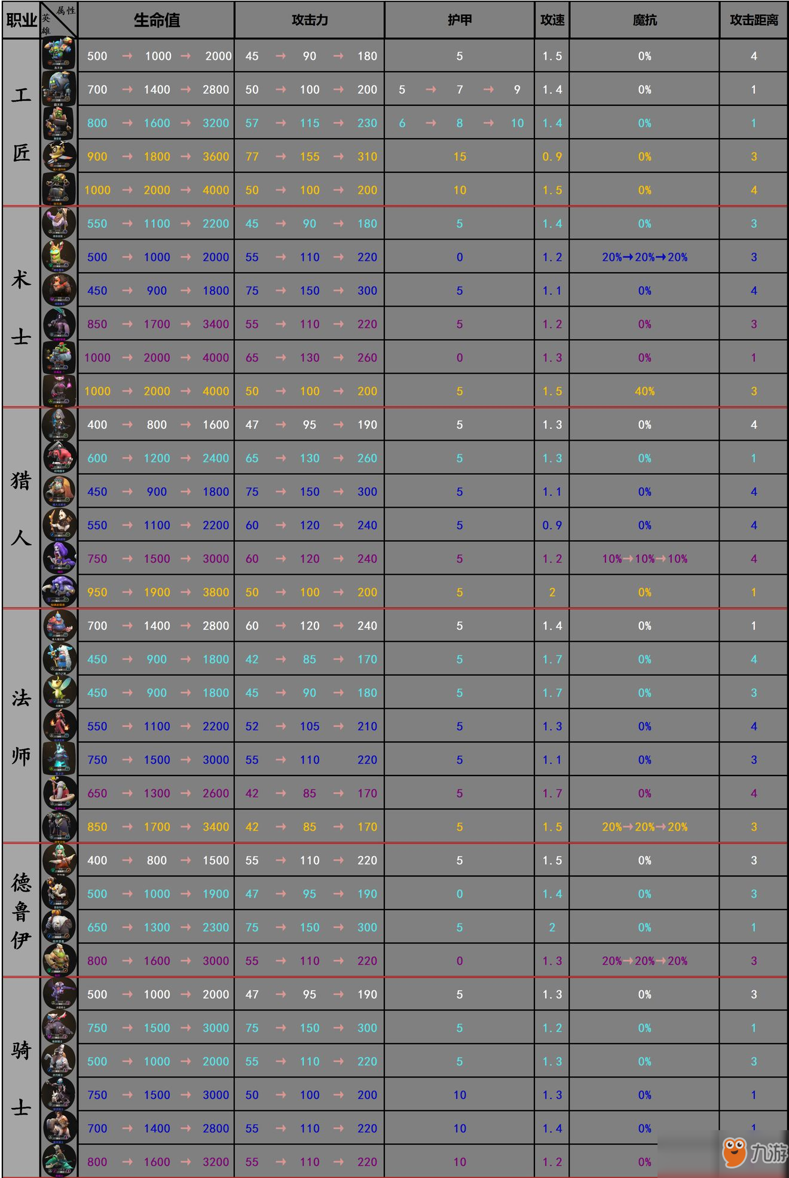Click the health value 3600

click(x=216, y=156)
